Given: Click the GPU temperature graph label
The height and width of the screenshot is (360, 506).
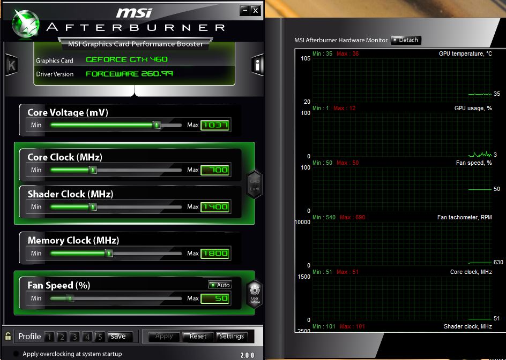Looking at the screenshot, I should [465, 53].
